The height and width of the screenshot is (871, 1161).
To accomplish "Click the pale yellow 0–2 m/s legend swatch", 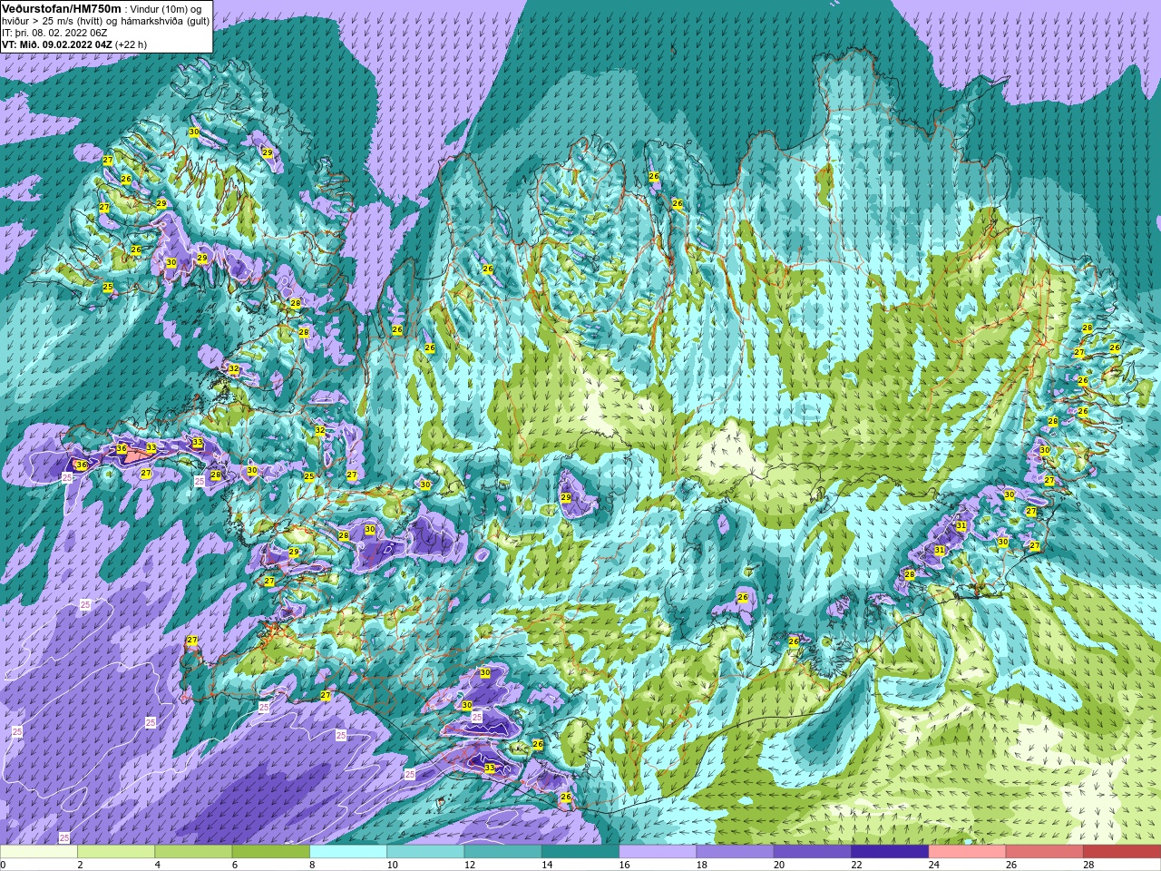I will pyautogui.click(x=39, y=852).
